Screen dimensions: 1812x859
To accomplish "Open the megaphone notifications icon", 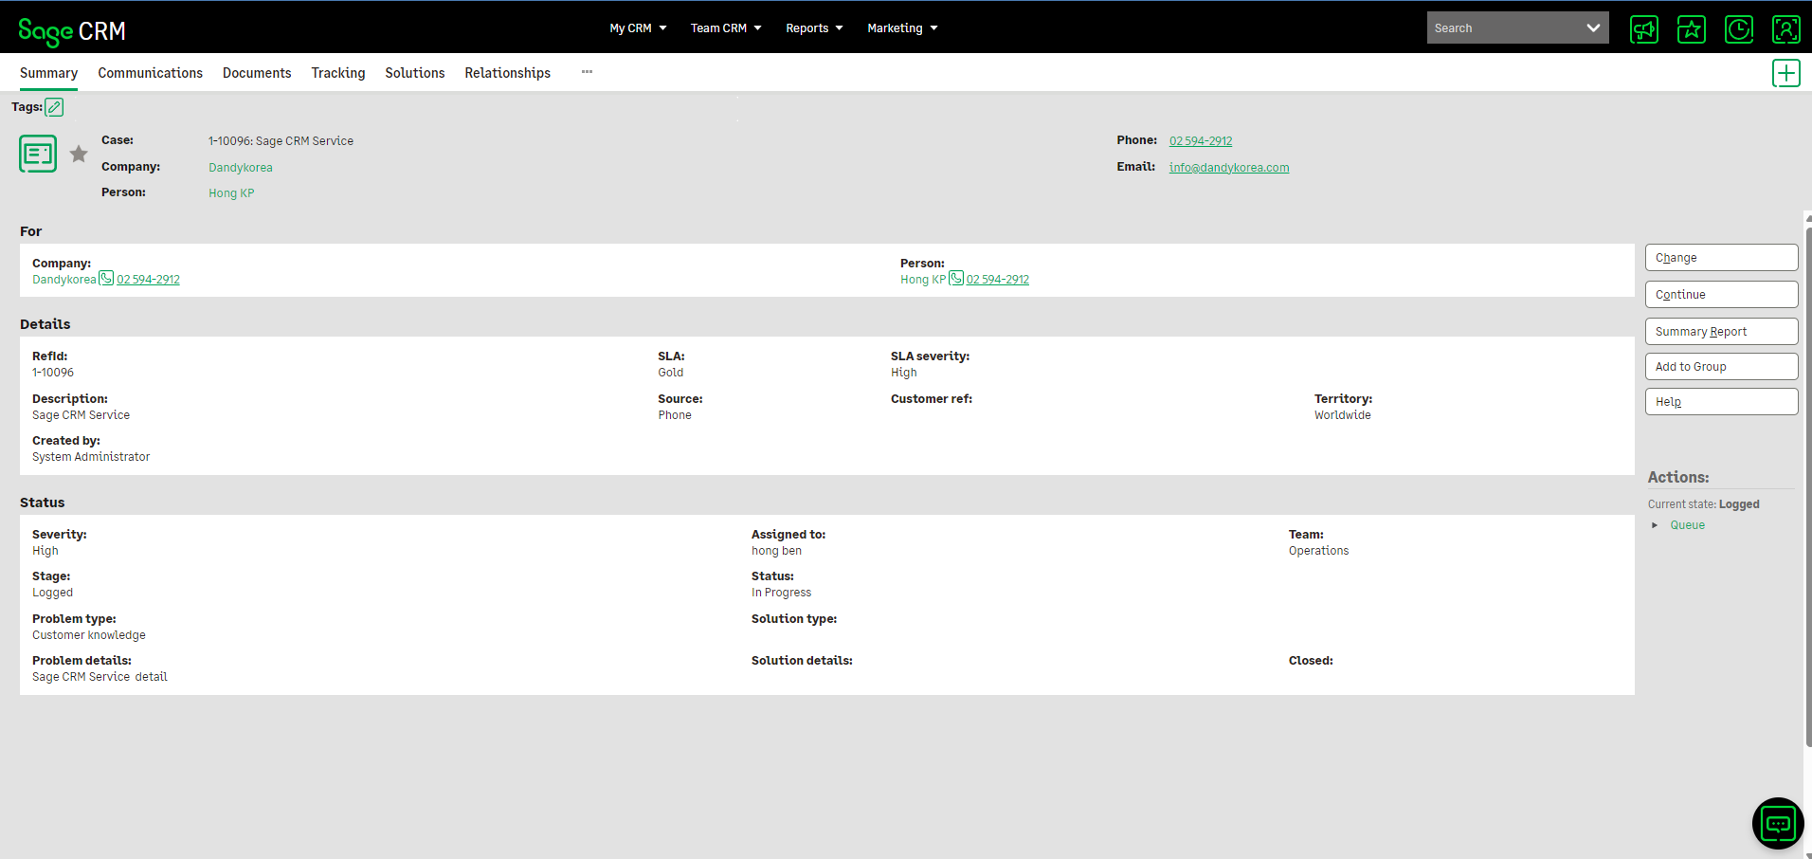I will (1644, 29).
